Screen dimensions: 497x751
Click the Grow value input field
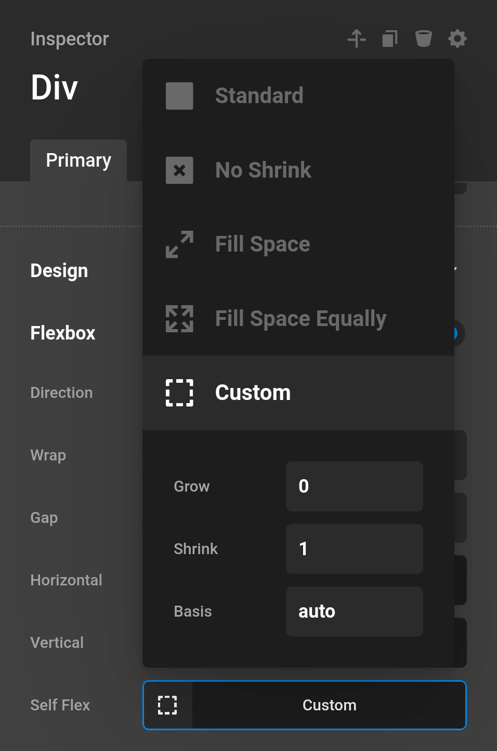tap(354, 486)
